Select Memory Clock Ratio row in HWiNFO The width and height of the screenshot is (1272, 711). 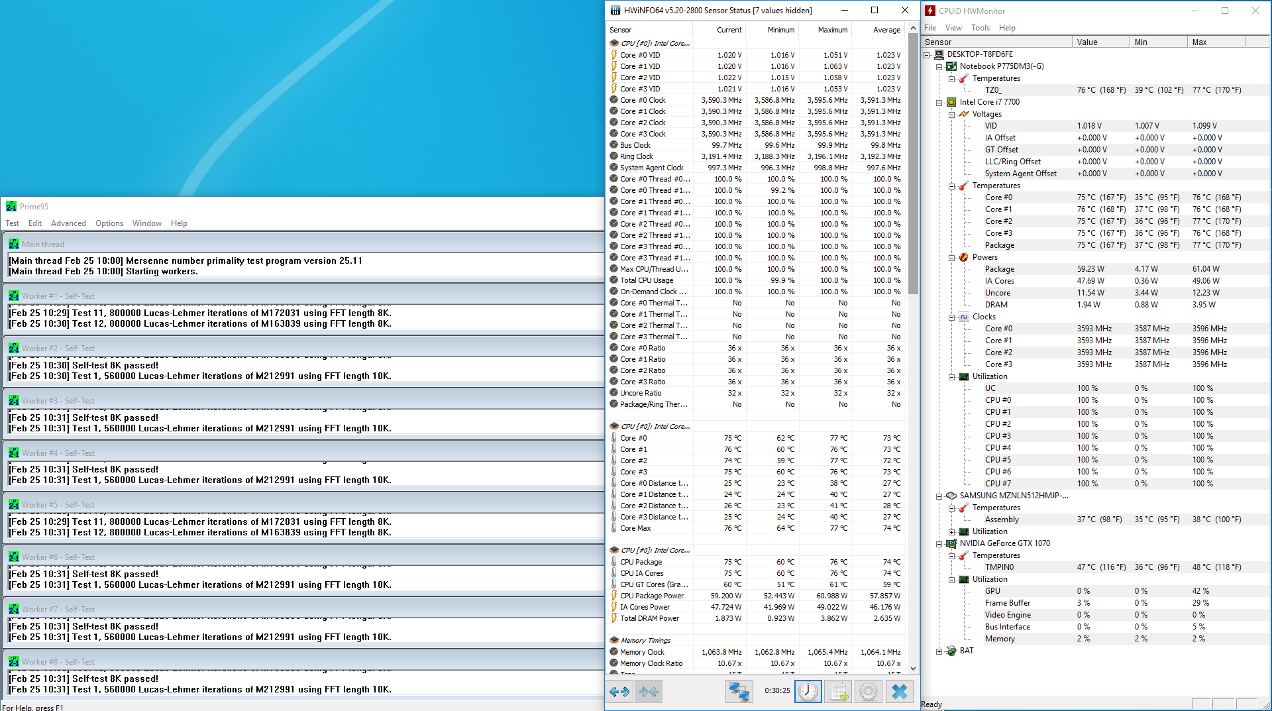pos(756,663)
